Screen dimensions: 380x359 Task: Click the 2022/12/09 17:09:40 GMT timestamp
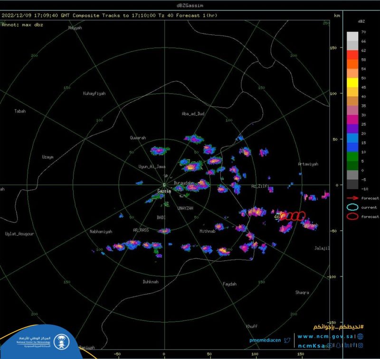[x=35, y=16]
